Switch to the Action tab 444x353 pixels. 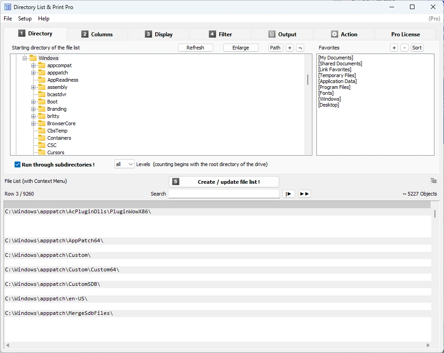pos(344,34)
